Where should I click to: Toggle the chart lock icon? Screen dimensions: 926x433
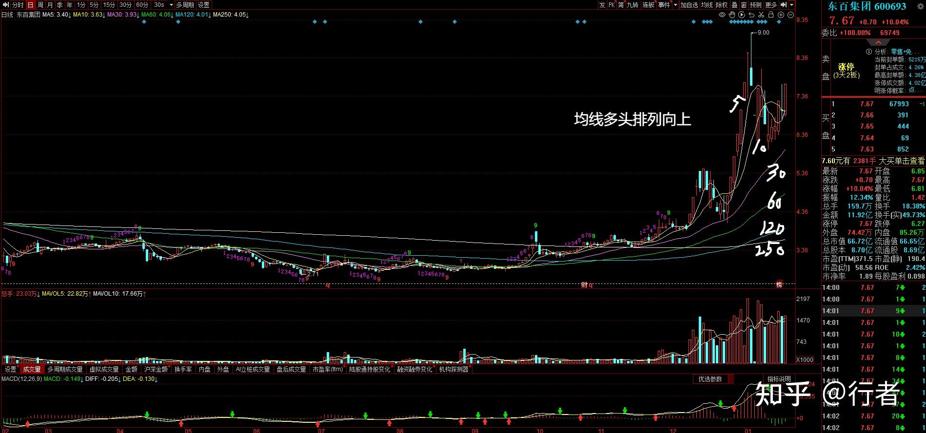[x=770, y=15]
